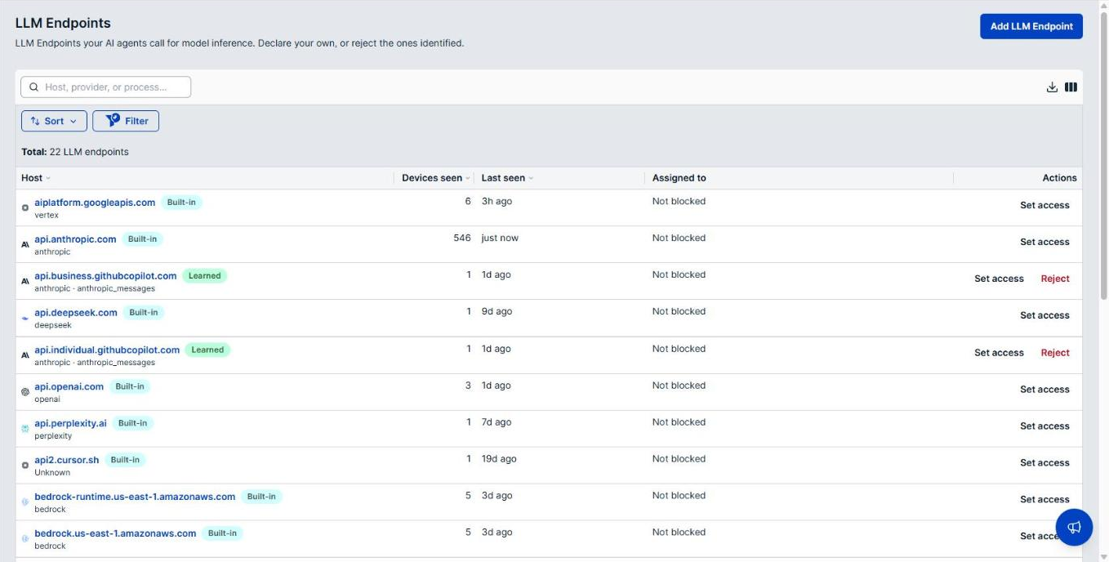1109x562 pixels.
Task: Open api.individual.githubcopilot.com endpoint
Action: (107, 350)
